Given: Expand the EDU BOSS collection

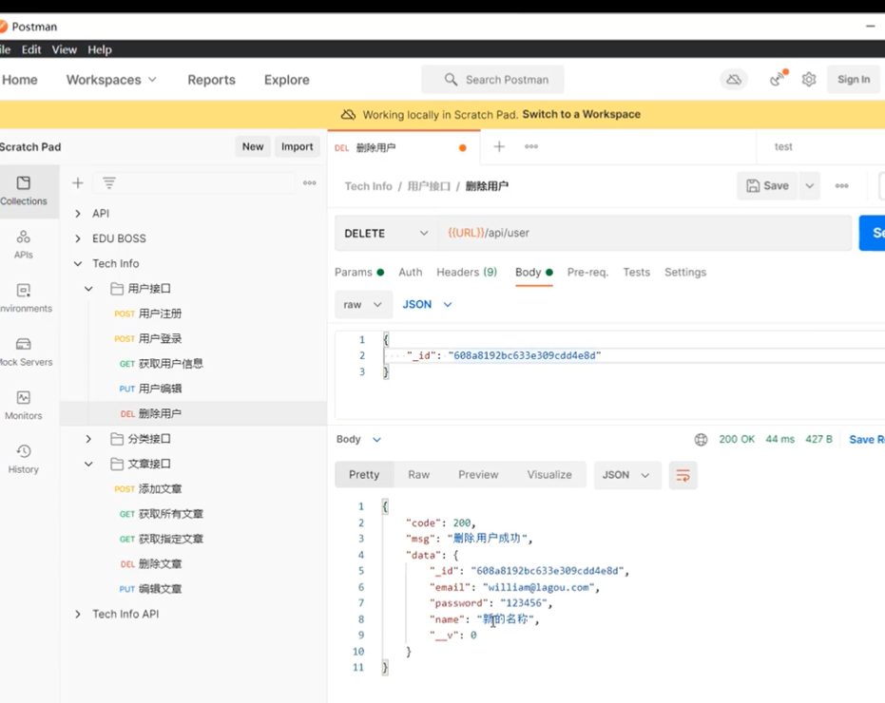Looking at the screenshot, I should click(x=78, y=238).
